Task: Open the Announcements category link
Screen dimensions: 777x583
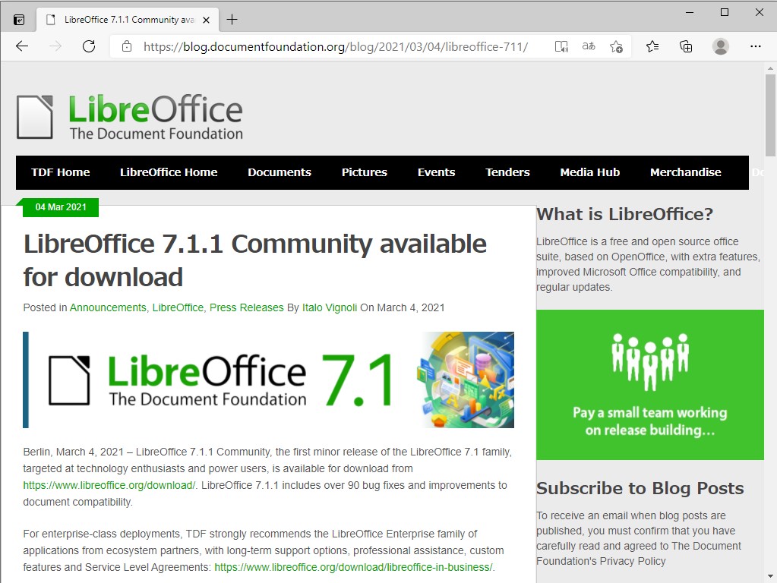Action: 107,307
